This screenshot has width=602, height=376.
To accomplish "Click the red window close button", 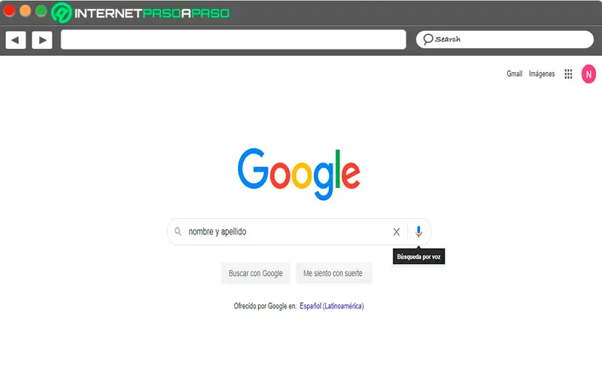I will coord(9,11).
